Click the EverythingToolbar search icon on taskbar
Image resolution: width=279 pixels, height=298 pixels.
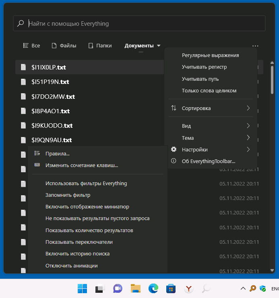(206, 289)
